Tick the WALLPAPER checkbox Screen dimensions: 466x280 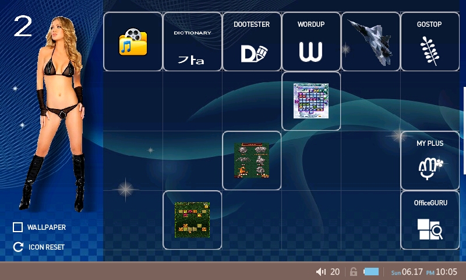tap(18, 227)
